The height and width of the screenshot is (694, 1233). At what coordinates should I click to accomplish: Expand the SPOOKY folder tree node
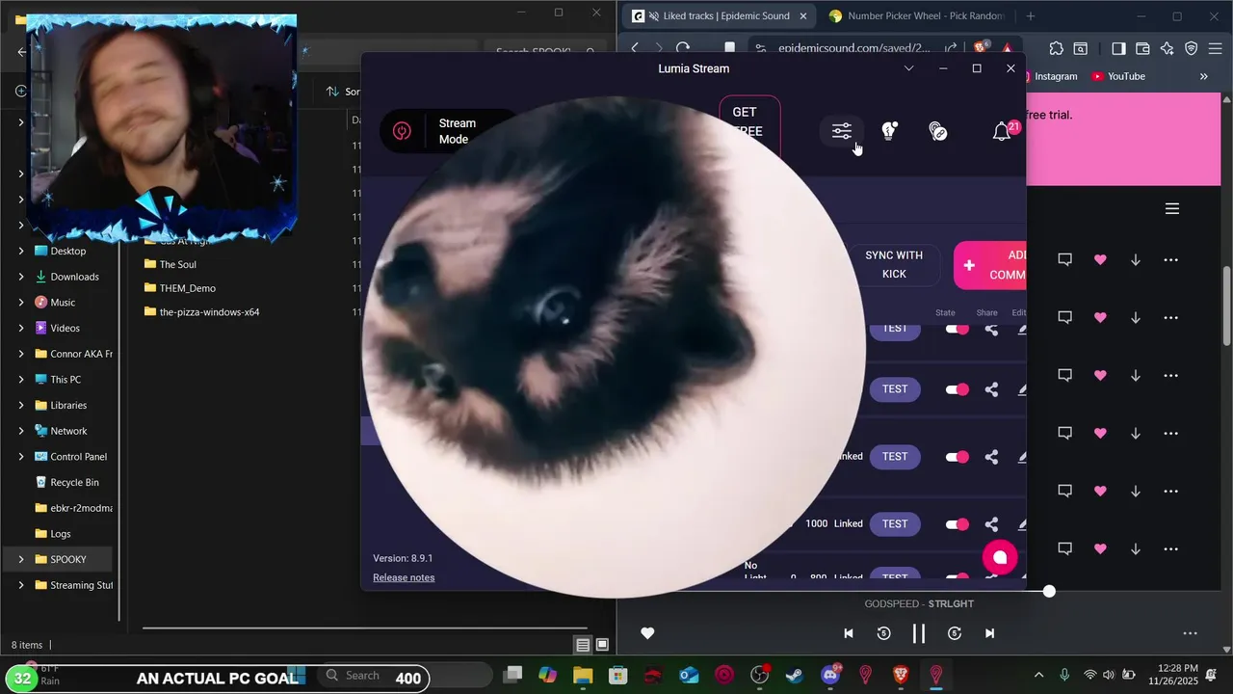[21, 559]
